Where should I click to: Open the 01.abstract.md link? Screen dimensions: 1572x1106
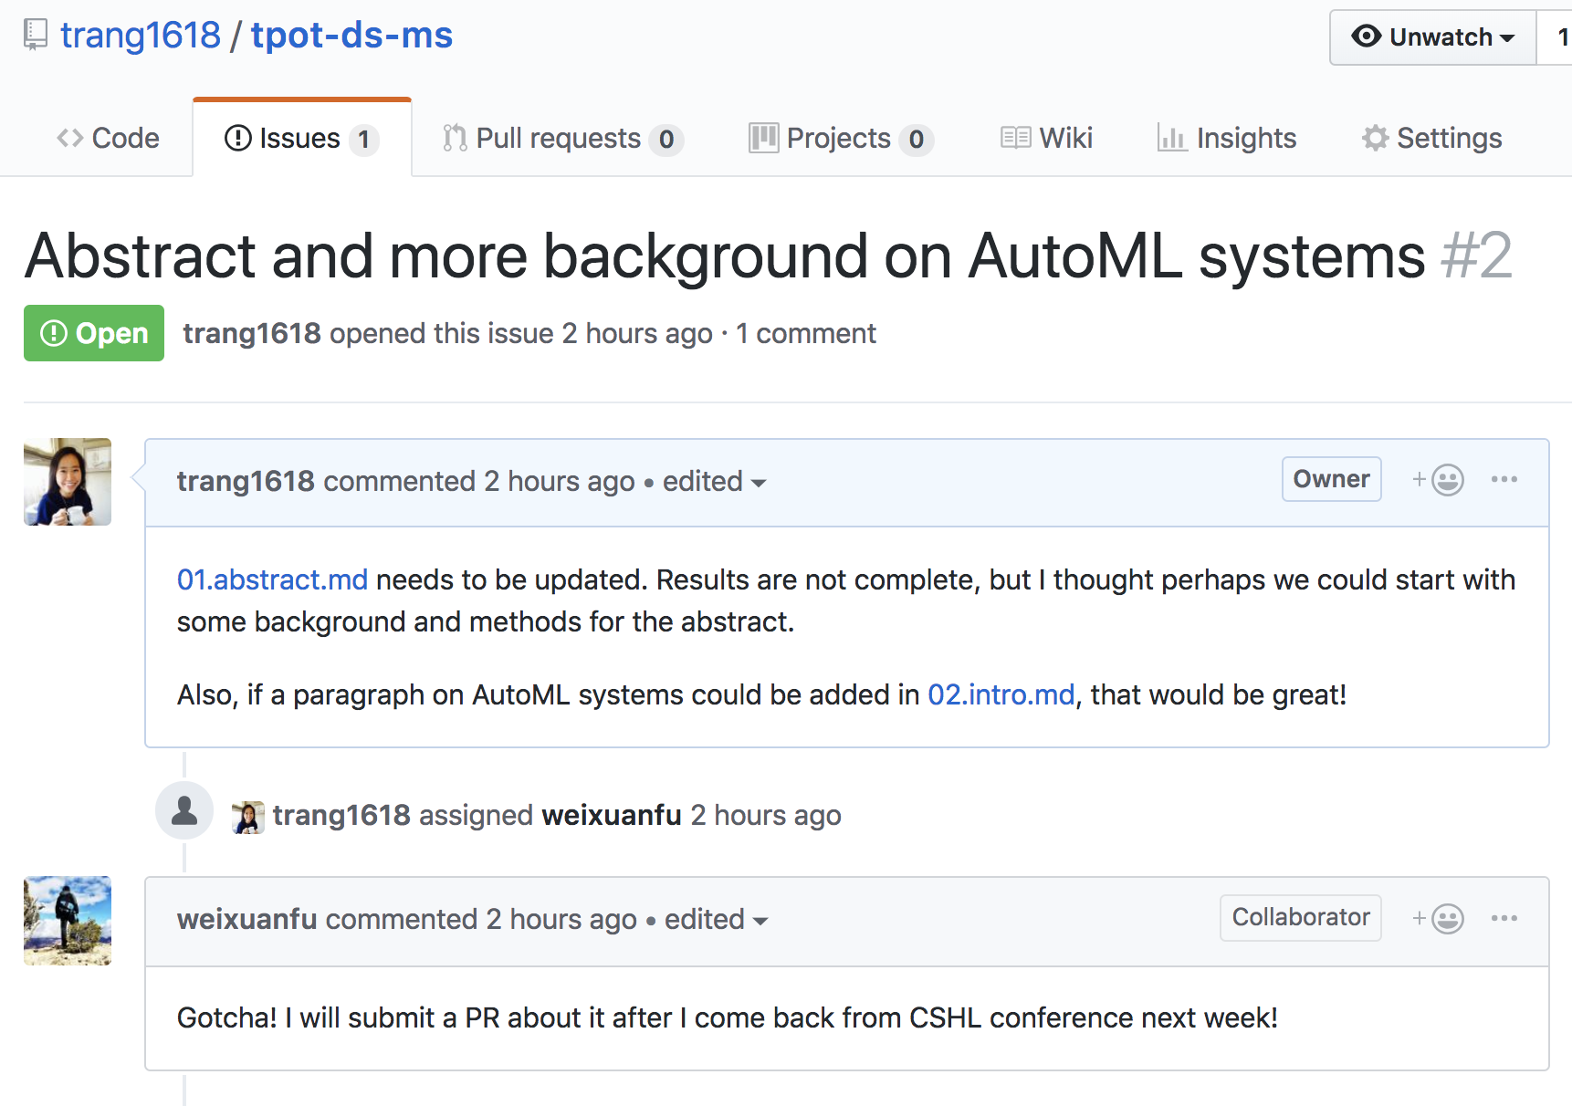[272, 579]
